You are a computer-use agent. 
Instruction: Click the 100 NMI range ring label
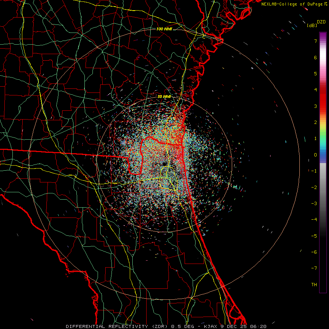tap(164, 29)
